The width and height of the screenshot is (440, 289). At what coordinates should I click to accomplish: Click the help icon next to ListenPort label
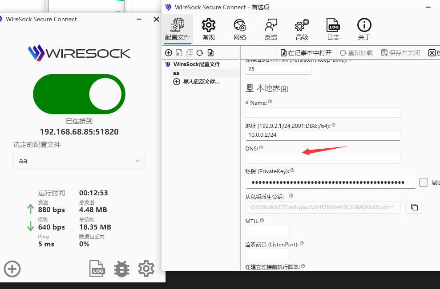[302, 243]
